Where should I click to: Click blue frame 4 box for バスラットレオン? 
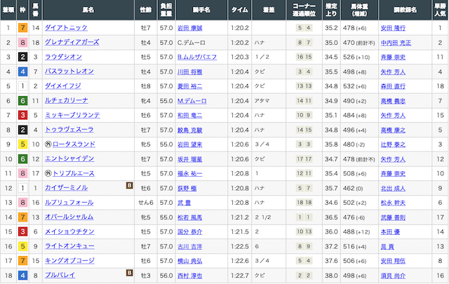pos(22,72)
